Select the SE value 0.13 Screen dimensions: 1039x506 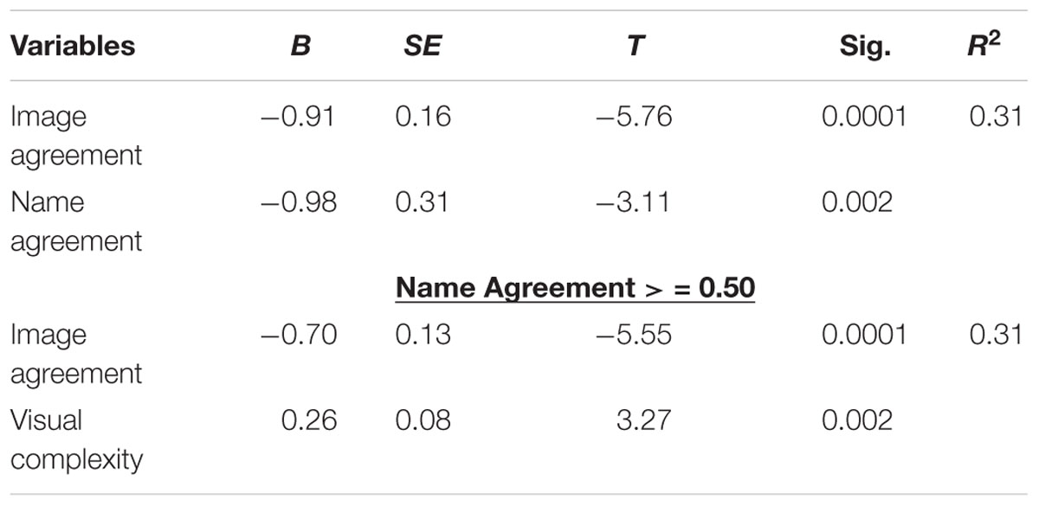(x=423, y=335)
